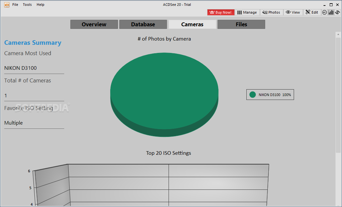
Task: Click the Favorite ISO Setting label
Action: [x=29, y=108]
